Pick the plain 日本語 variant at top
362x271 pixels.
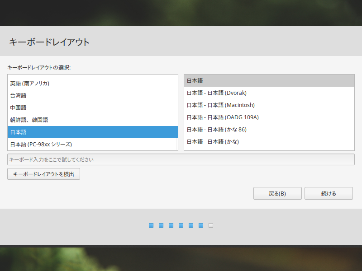pyautogui.click(x=269, y=81)
